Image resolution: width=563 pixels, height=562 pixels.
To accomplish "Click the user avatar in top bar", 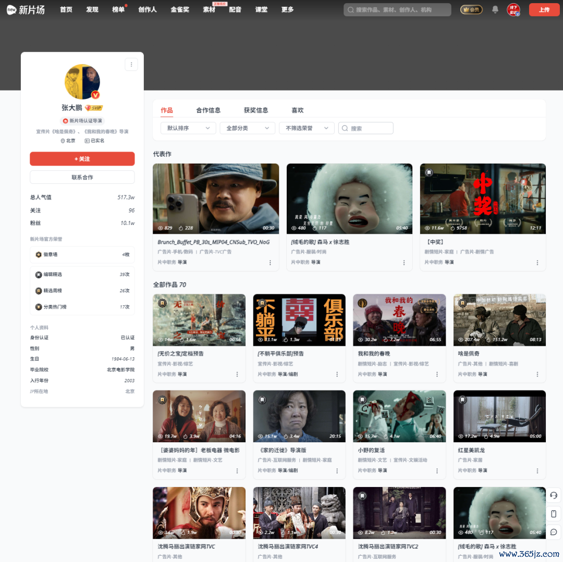I will [513, 9].
